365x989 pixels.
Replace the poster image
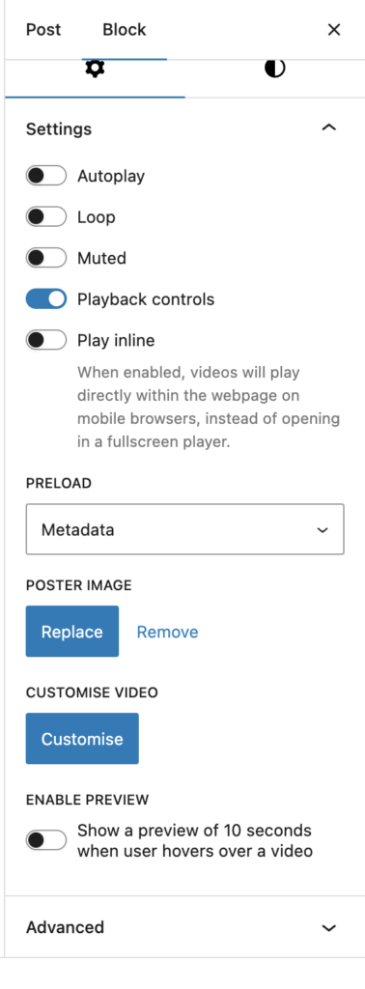[x=71, y=632]
